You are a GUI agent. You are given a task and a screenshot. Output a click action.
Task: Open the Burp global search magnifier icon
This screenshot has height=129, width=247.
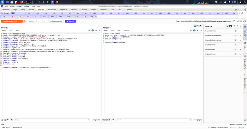click(x=242, y=10)
